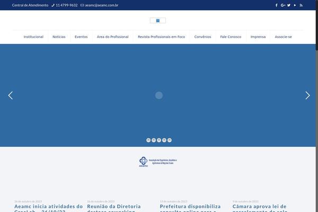Open the RSS feed icon
Image resolution: width=318 pixels, height=212 pixels.
301,5
